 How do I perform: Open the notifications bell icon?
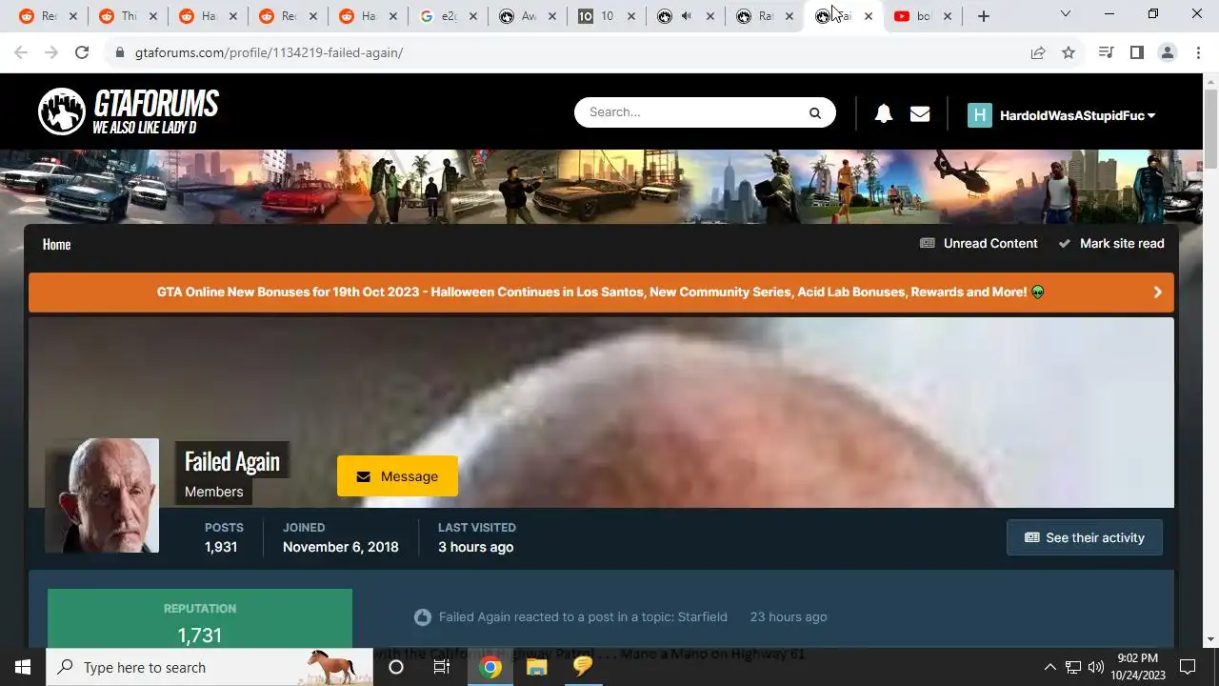884,114
